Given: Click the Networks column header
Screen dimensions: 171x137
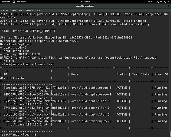Looking at the screenshot, I should click(17, 78).
